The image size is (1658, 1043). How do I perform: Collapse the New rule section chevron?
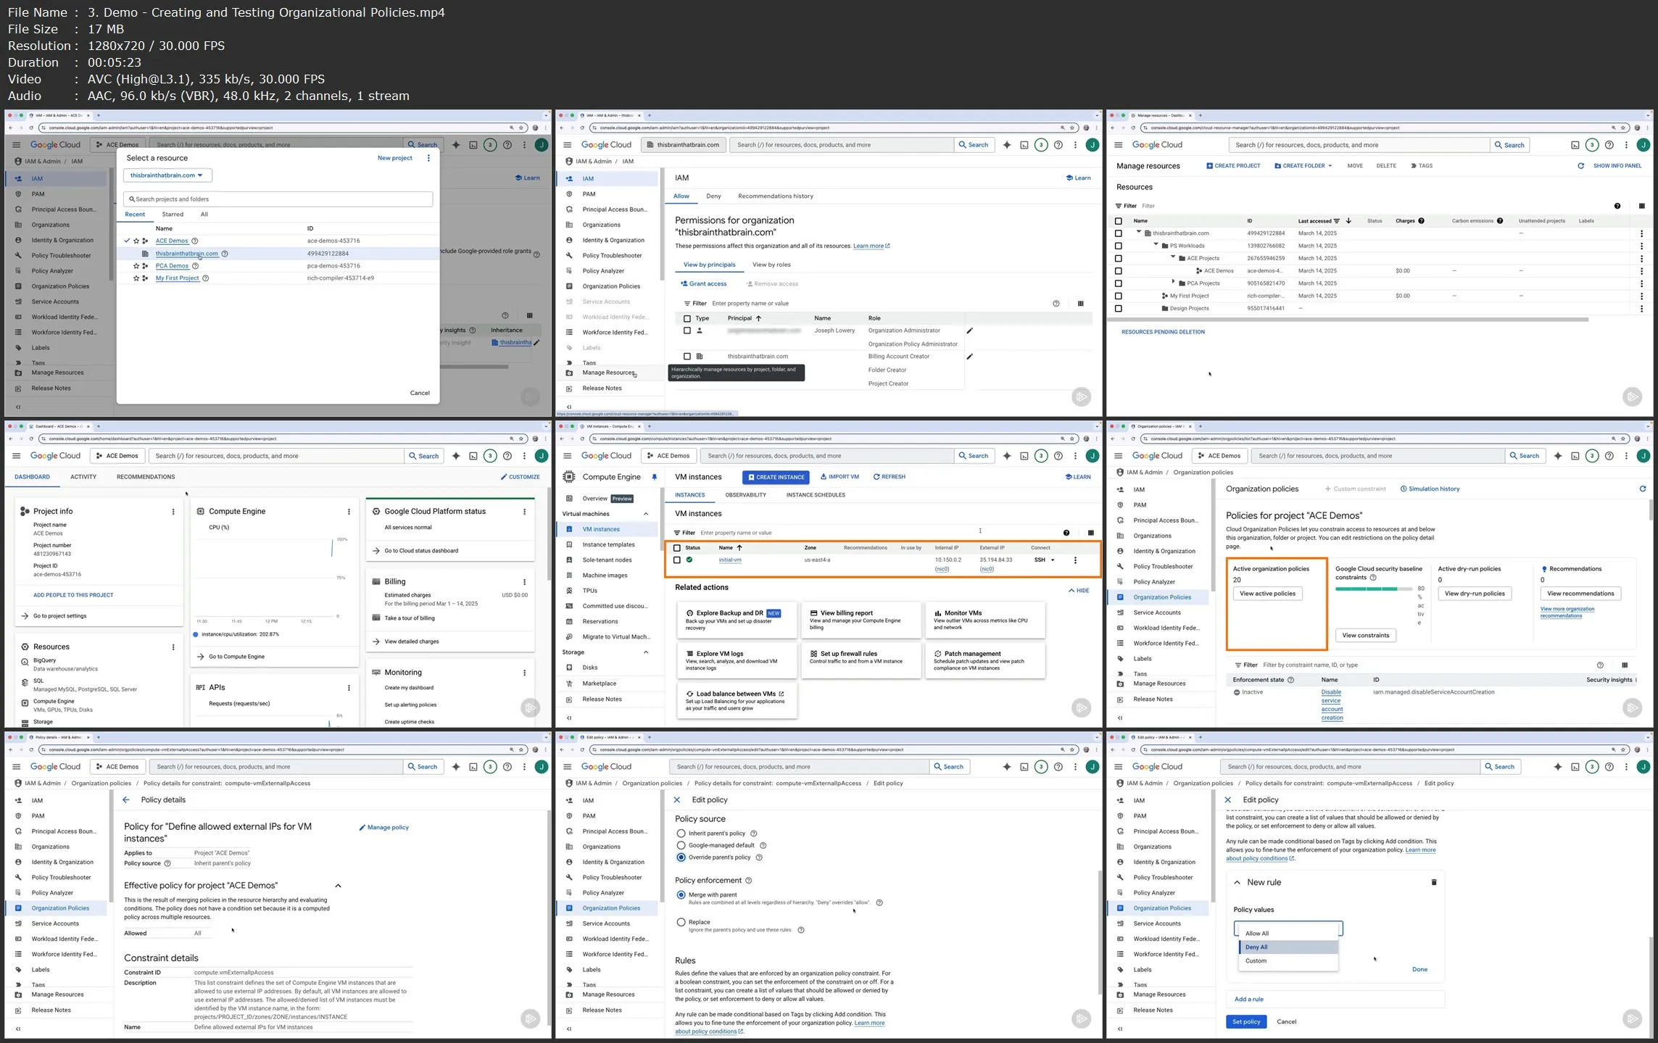1237,883
